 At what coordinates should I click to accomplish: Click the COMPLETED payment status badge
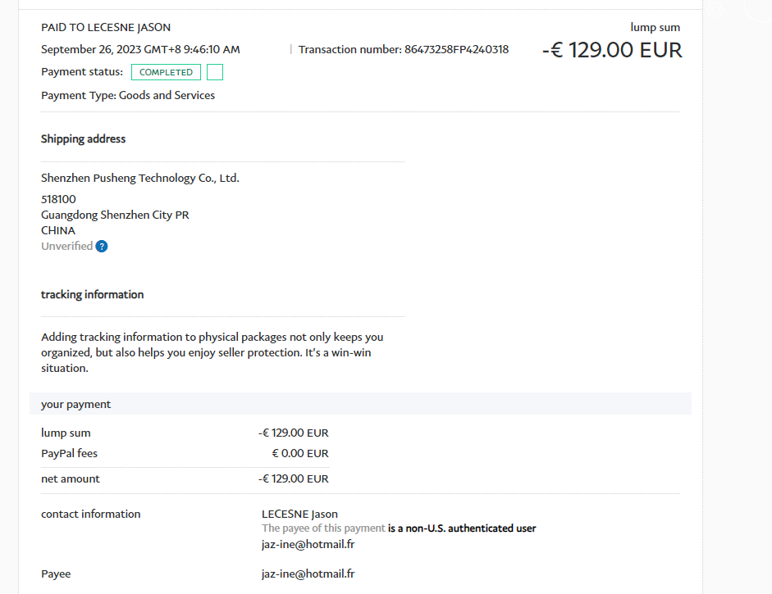coord(166,72)
